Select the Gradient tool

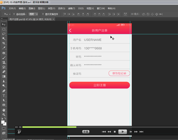tap(4, 76)
